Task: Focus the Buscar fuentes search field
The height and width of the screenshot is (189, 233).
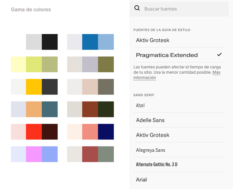Action: tap(179, 9)
